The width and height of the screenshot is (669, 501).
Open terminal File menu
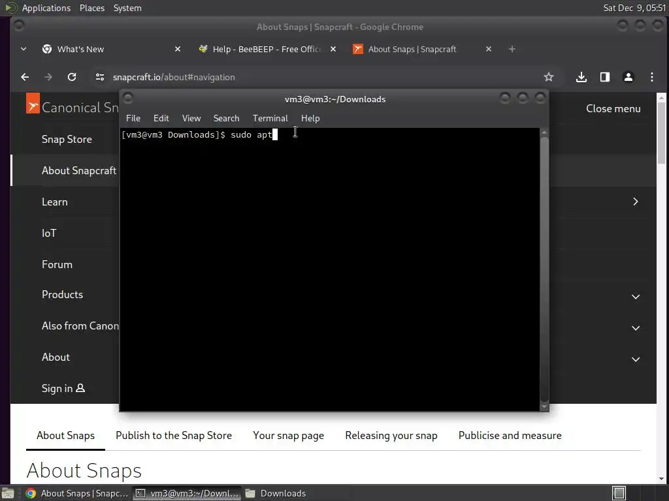pos(133,119)
